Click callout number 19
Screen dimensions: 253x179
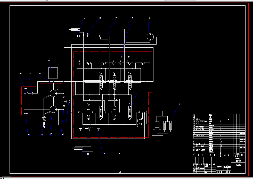pyautogui.click(x=49, y=61)
